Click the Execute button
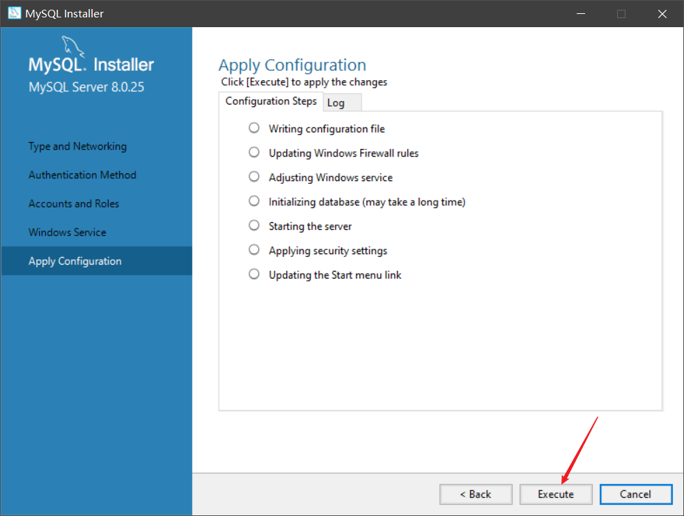The width and height of the screenshot is (684, 516). click(556, 494)
